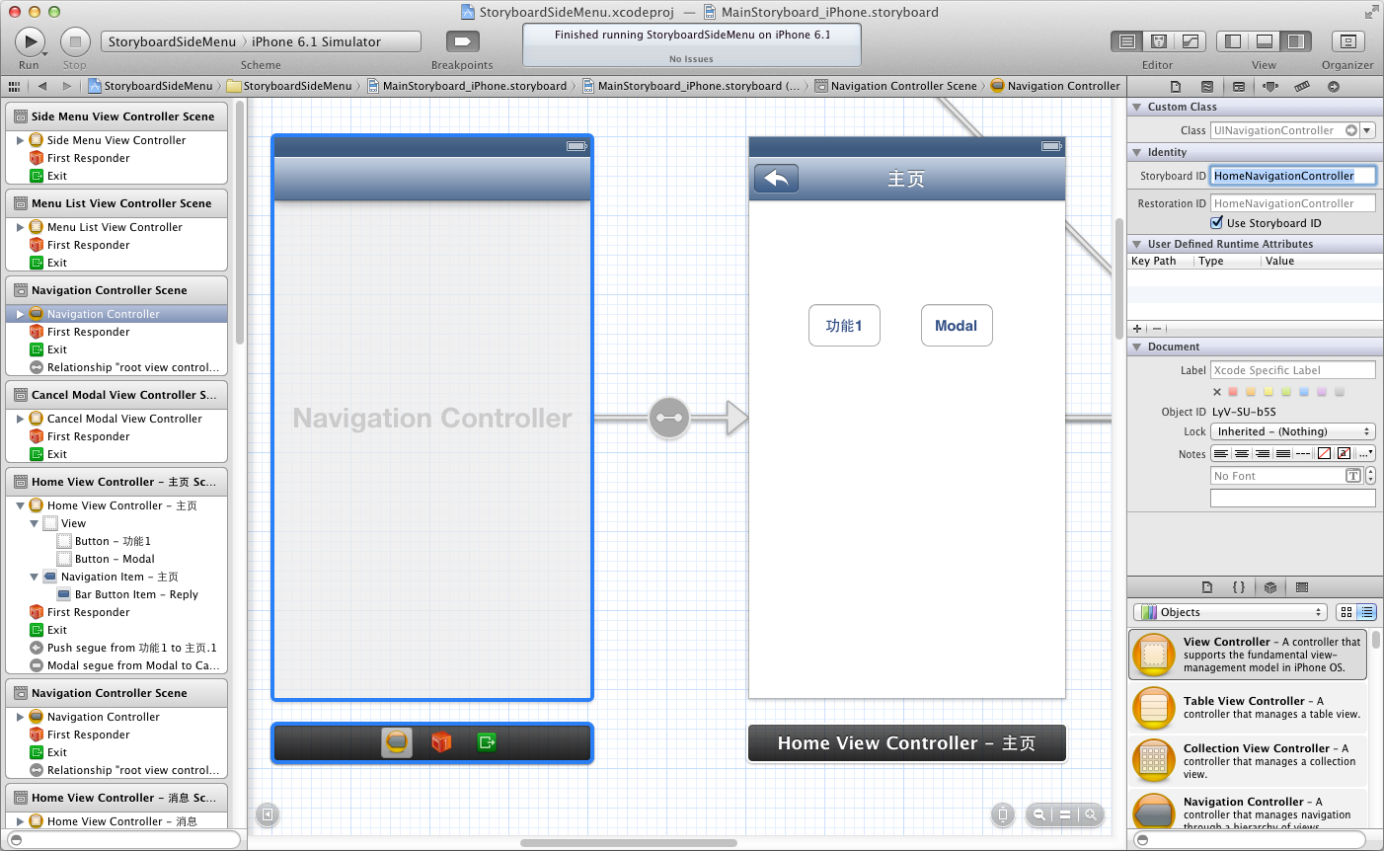Open the Code Snippet library tab
Screen dimensions: 1384x851
(1239, 587)
